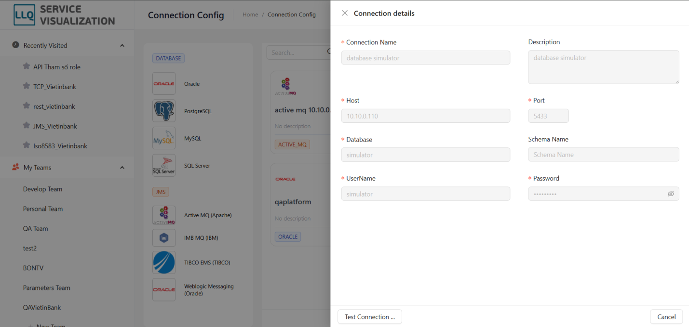
Task: Collapse the Recently Visited section
Action: [122, 46]
